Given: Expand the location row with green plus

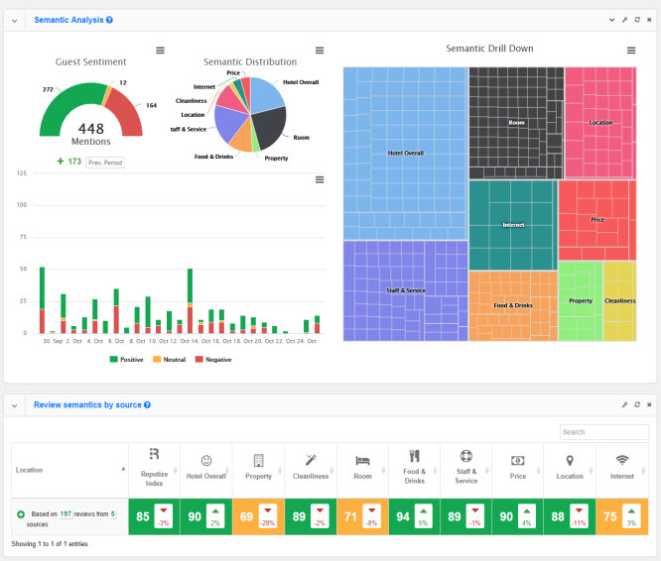Looking at the screenshot, I should click(20, 515).
